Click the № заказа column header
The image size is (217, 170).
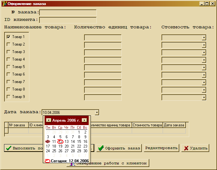(x=18, y=125)
